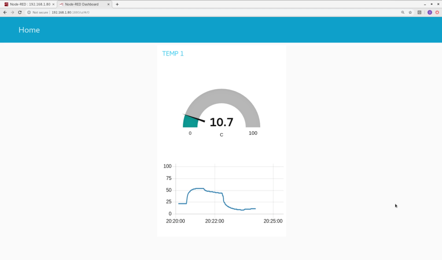Bookmark this page with the star icon
Image resolution: width=442 pixels, height=260 pixels.
tap(410, 12)
